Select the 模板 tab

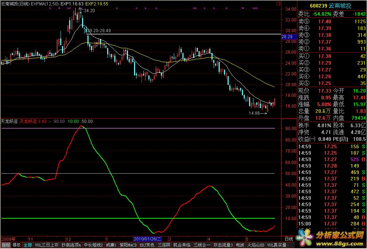pyautogui.click(x=16, y=245)
